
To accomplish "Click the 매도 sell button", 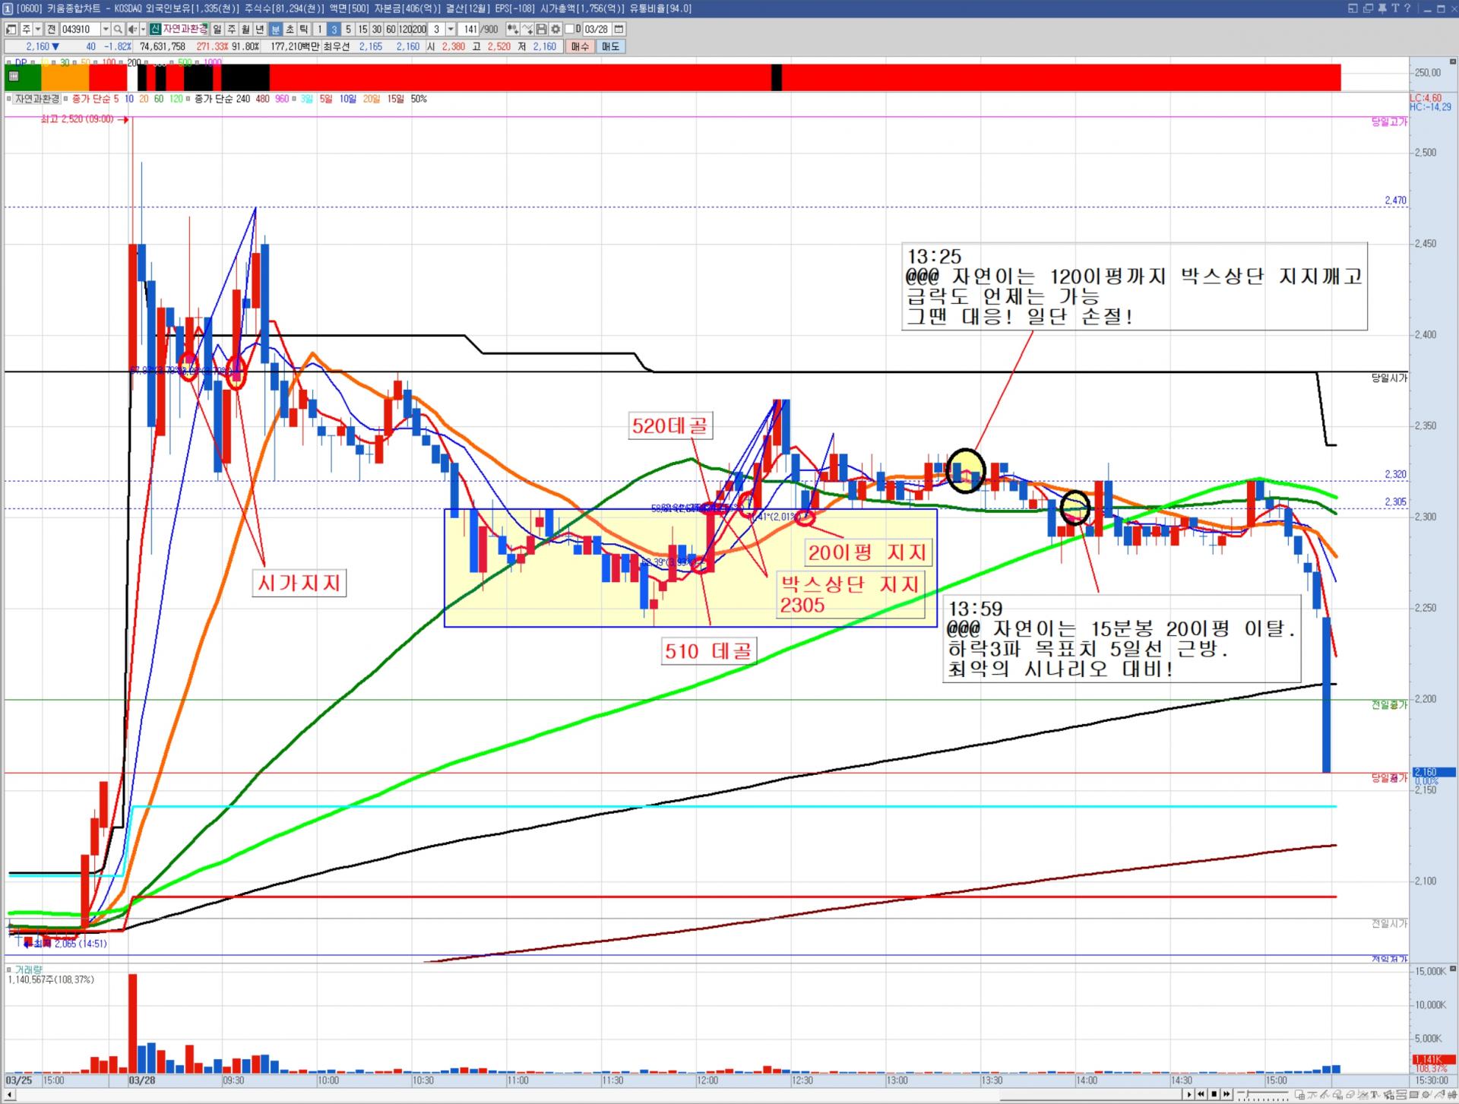I will point(610,46).
